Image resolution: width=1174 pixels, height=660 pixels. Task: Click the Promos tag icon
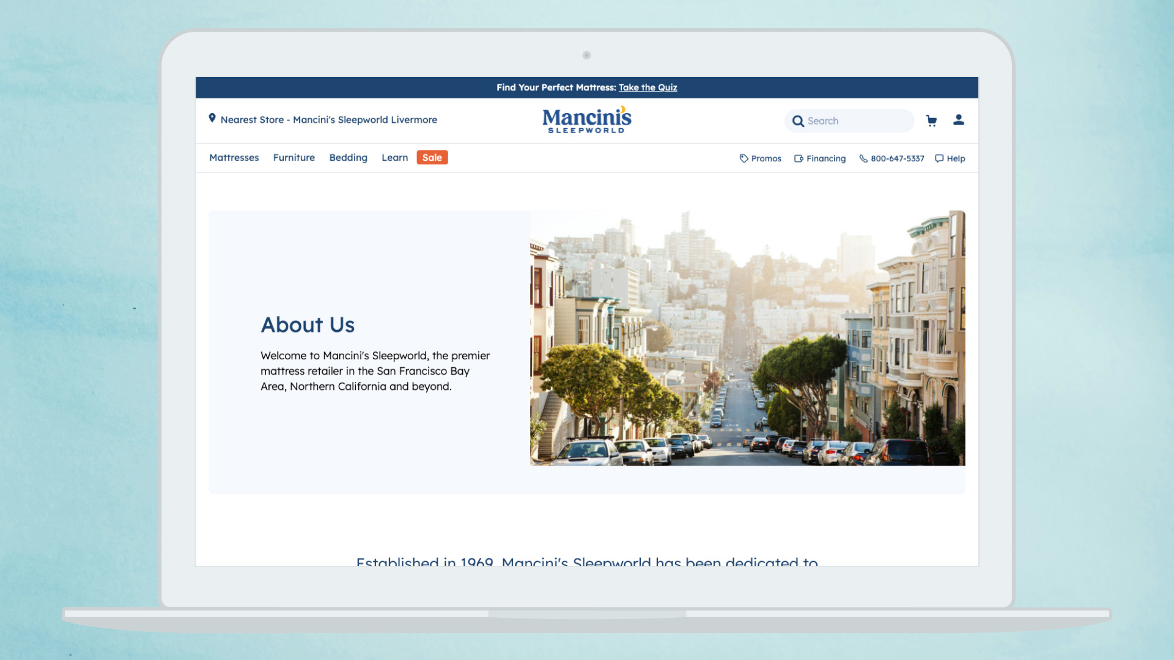744,158
